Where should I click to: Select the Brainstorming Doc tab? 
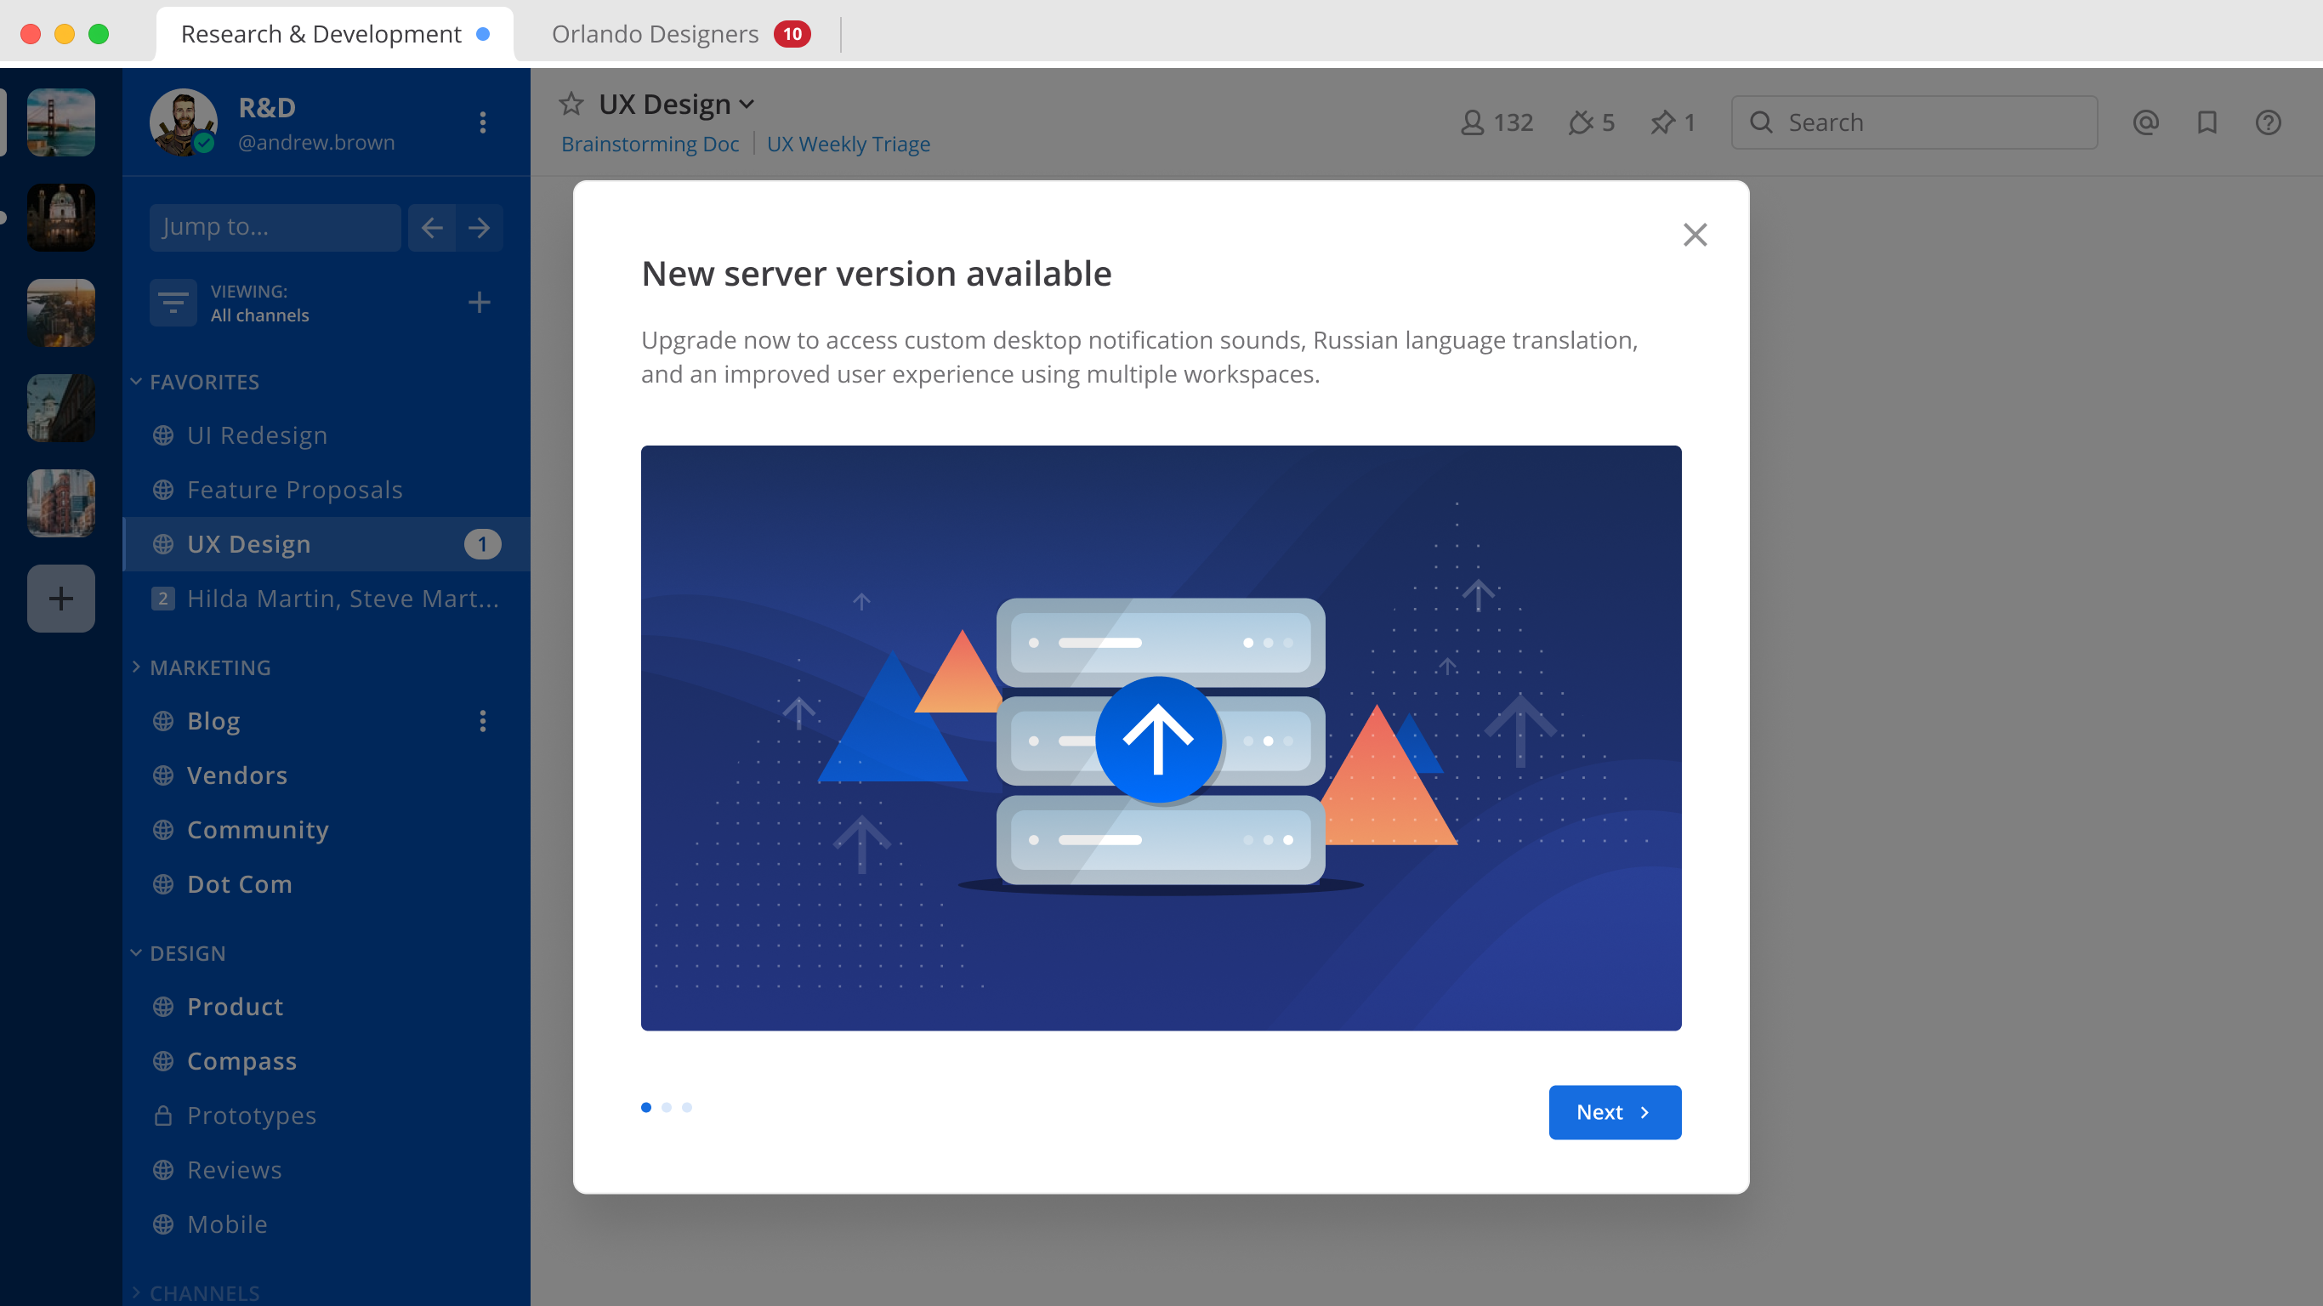click(648, 144)
